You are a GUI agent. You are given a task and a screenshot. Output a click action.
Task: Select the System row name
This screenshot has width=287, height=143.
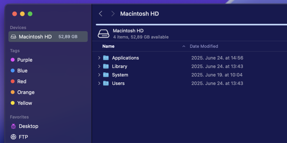tap(120, 75)
